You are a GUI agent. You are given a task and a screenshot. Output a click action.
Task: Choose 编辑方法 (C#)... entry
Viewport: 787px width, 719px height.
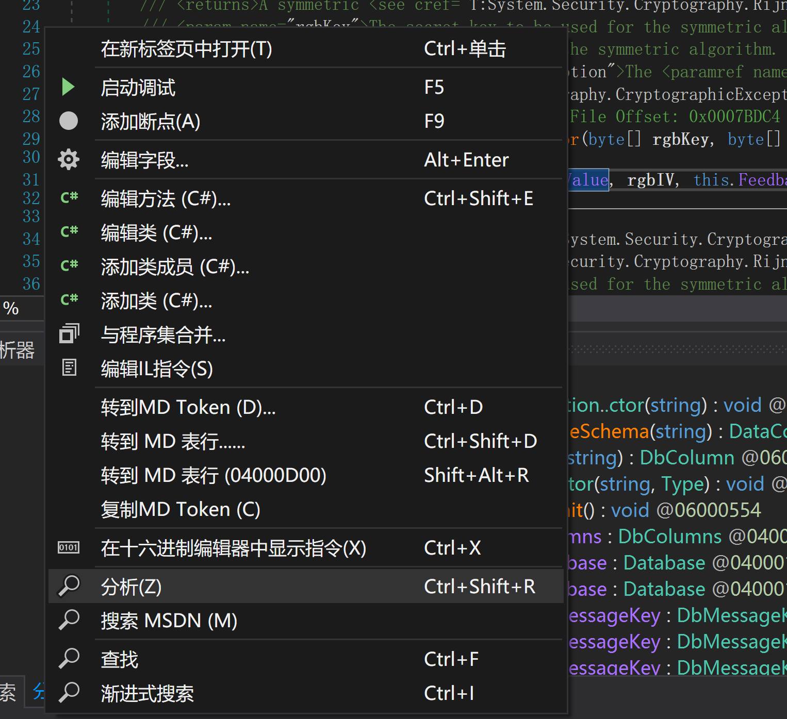(x=306, y=198)
